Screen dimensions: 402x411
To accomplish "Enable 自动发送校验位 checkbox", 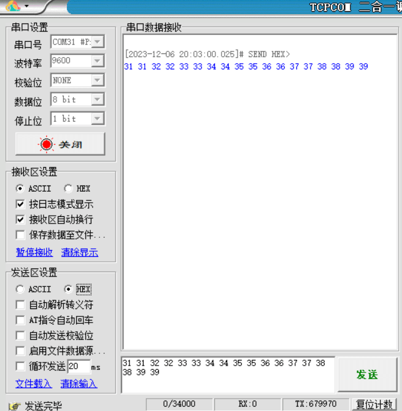I will click(20, 335).
